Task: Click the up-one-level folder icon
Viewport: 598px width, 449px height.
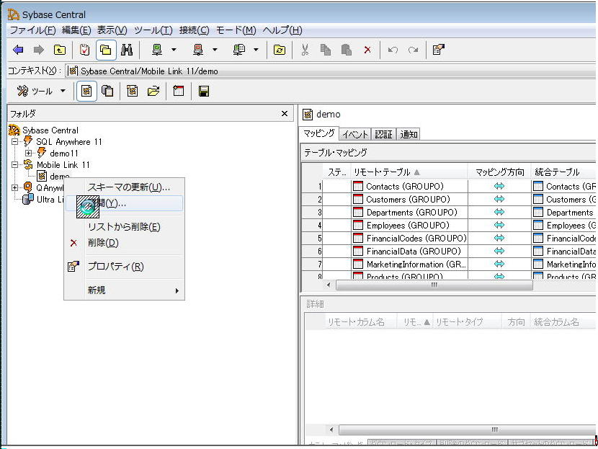Action: pos(59,50)
